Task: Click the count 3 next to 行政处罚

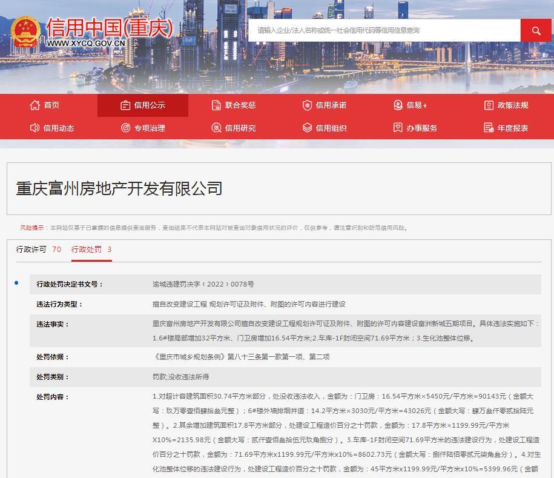Action: 110,249
